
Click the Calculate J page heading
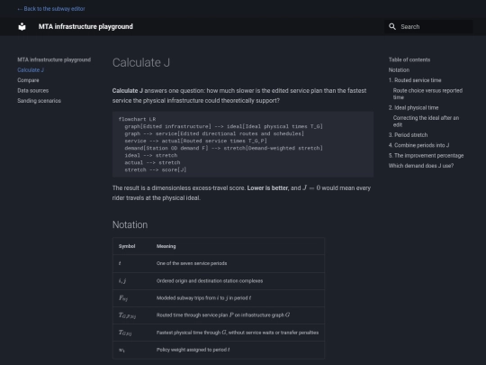point(141,62)
